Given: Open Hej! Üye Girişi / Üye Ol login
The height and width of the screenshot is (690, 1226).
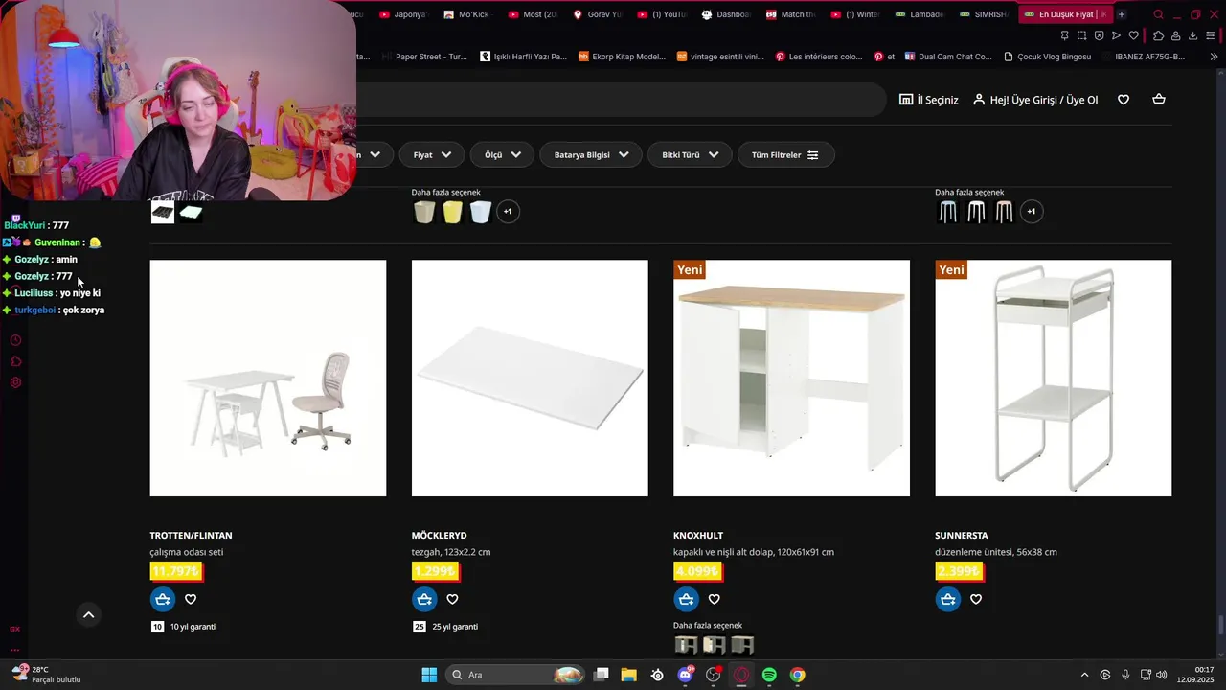Looking at the screenshot, I should (x=1035, y=100).
